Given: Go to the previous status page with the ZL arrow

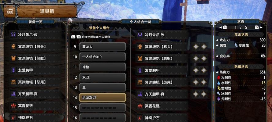Looking at the screenshot, I should [223, 27].
